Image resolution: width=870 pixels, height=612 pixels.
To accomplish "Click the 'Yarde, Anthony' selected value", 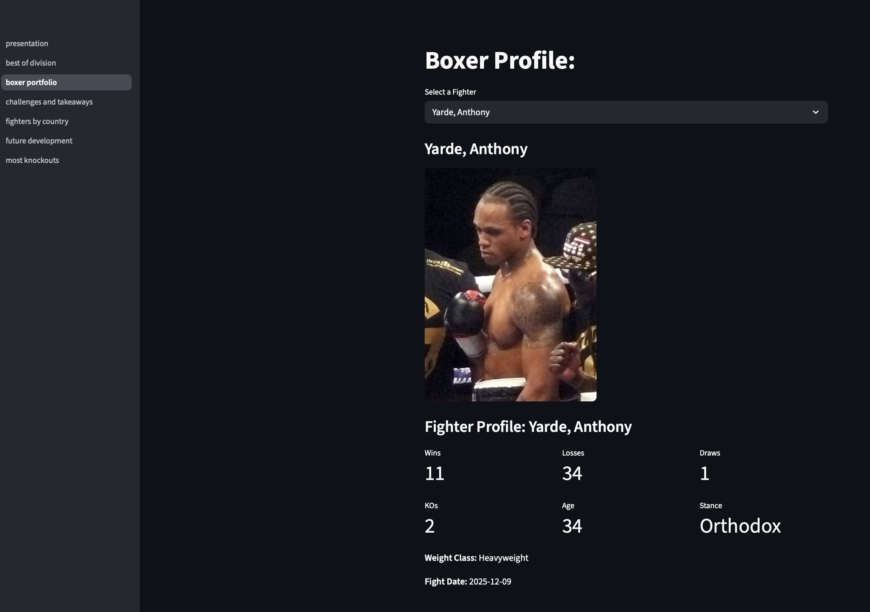I will pos(460,112).
